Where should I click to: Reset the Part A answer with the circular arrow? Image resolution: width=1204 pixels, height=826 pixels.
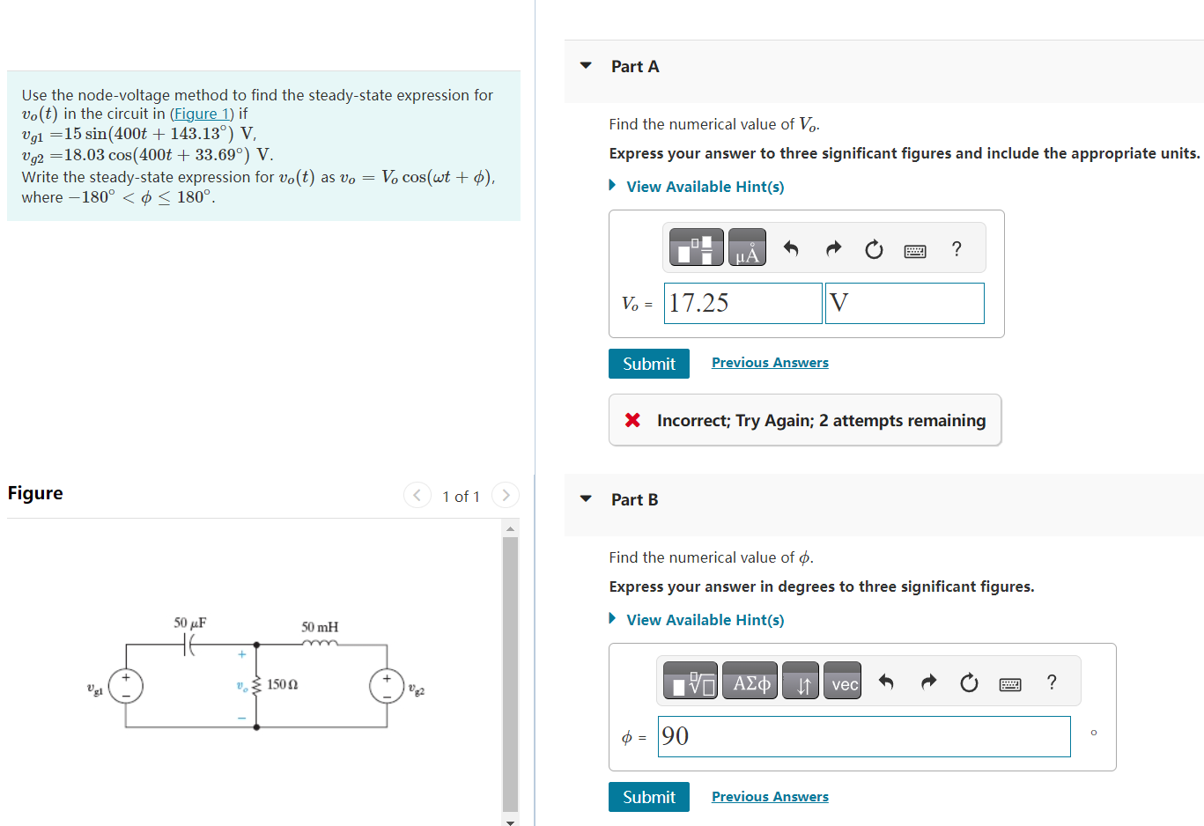point(873,249)
